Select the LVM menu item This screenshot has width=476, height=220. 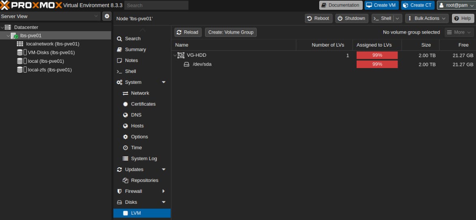tap(142, 213)
